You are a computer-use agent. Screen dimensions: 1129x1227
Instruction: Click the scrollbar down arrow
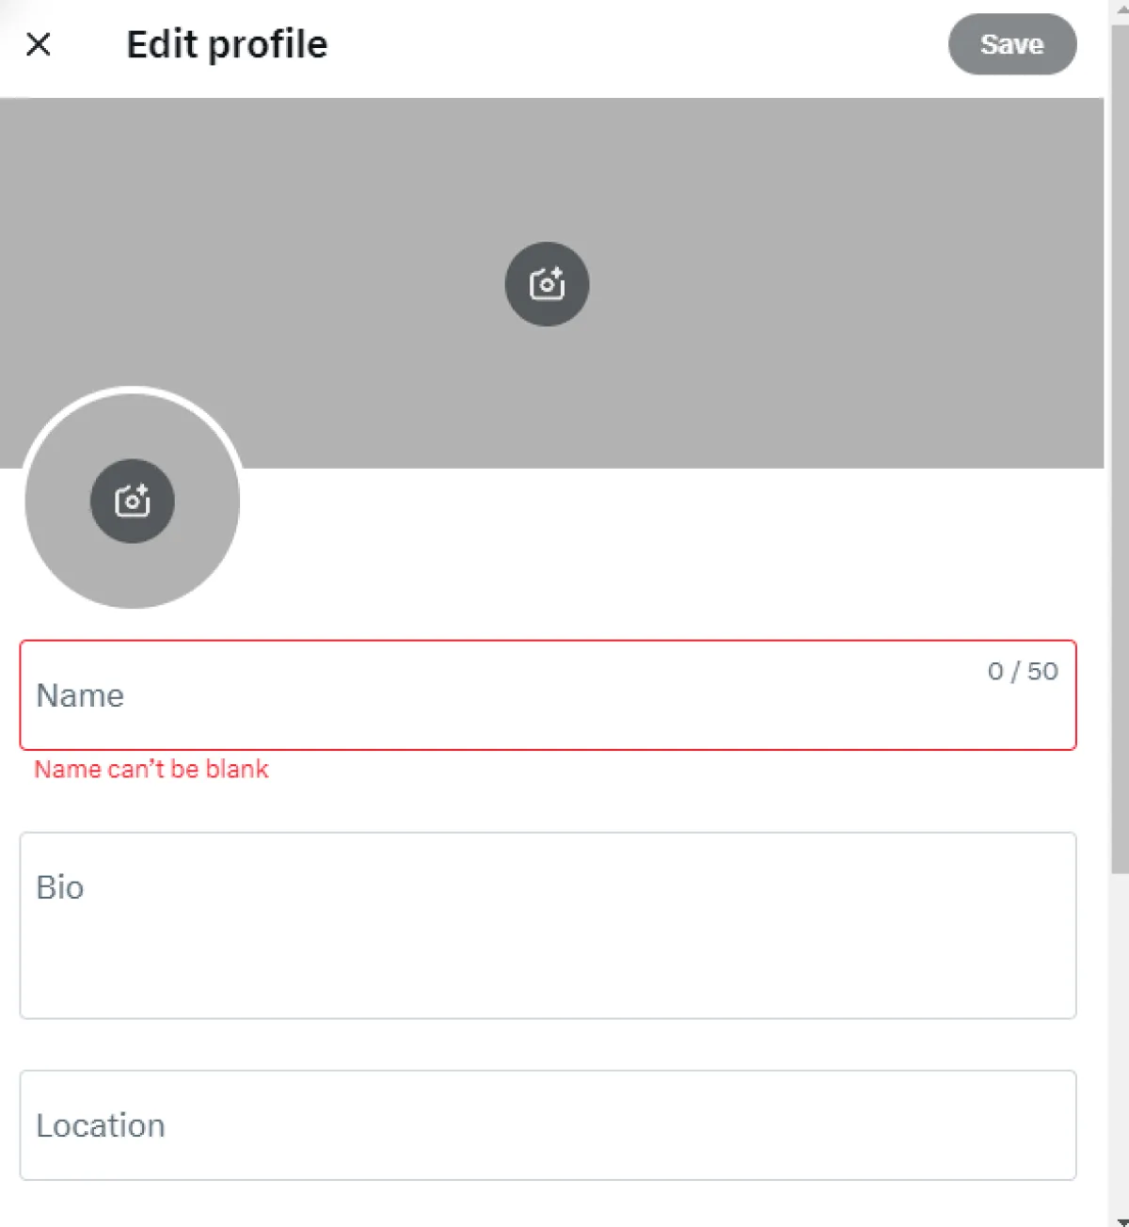pyautogui.click(x=1121, y=1220)
